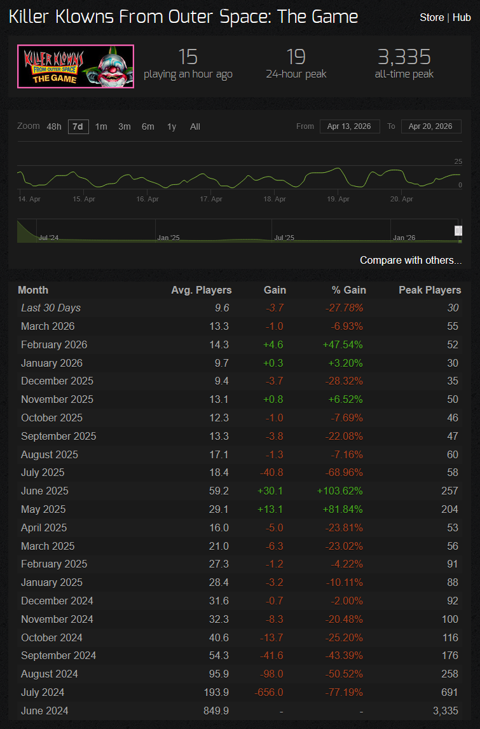This screenshot has height=729, width=480.
Task: Click the Gain column header
Action: click(275, 290)
